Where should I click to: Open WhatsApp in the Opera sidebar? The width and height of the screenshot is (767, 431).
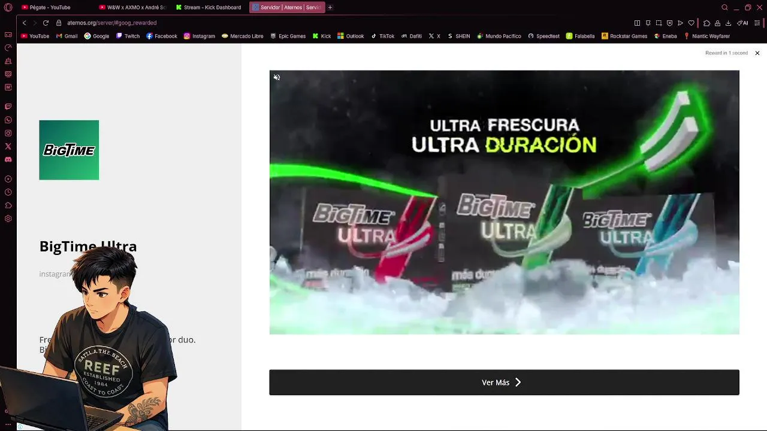[8, 120]
